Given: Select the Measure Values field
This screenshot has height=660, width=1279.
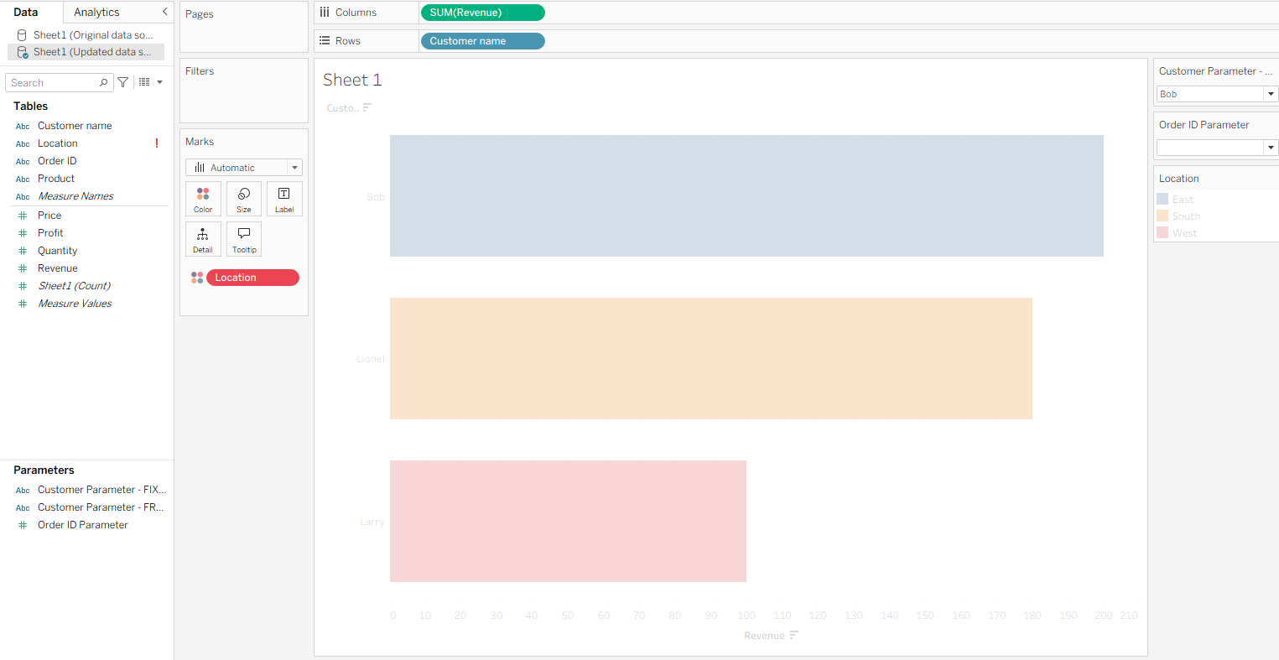Looking at the screenshot, I should pyautogui.click(x=75, y=304).
